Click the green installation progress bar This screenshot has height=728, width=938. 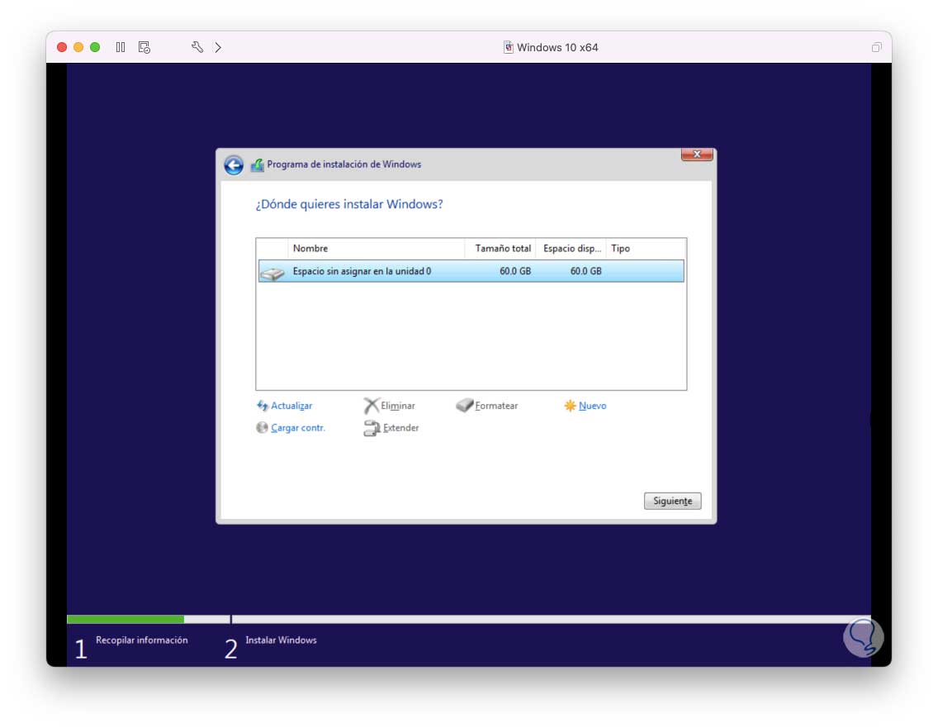click(x=126, y=619)
